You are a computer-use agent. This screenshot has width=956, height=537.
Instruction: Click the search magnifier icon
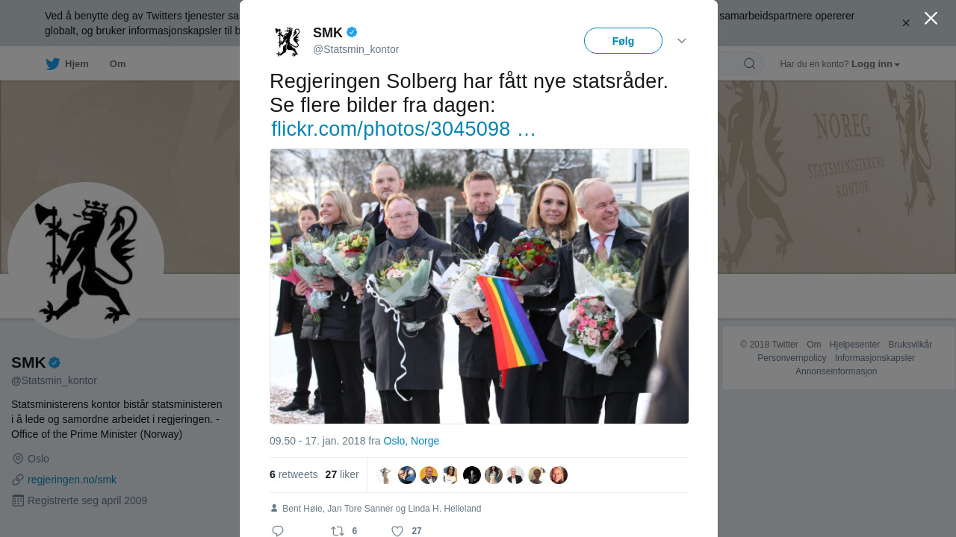(x=749, y=63)
